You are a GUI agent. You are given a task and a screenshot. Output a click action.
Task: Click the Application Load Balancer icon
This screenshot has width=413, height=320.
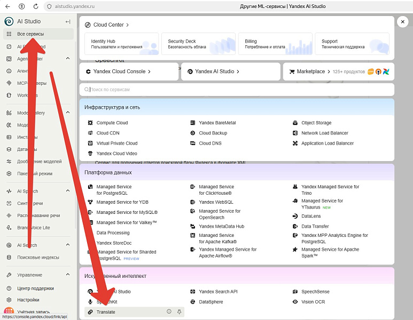pyautogui.click(x=295, y=143)
